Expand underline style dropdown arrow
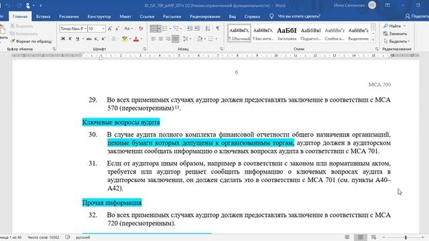 (83, 39)
